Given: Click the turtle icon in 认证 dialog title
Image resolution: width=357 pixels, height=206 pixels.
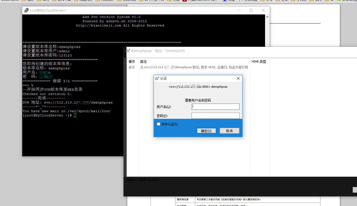Looking at the screenshot, I should 157,78.
